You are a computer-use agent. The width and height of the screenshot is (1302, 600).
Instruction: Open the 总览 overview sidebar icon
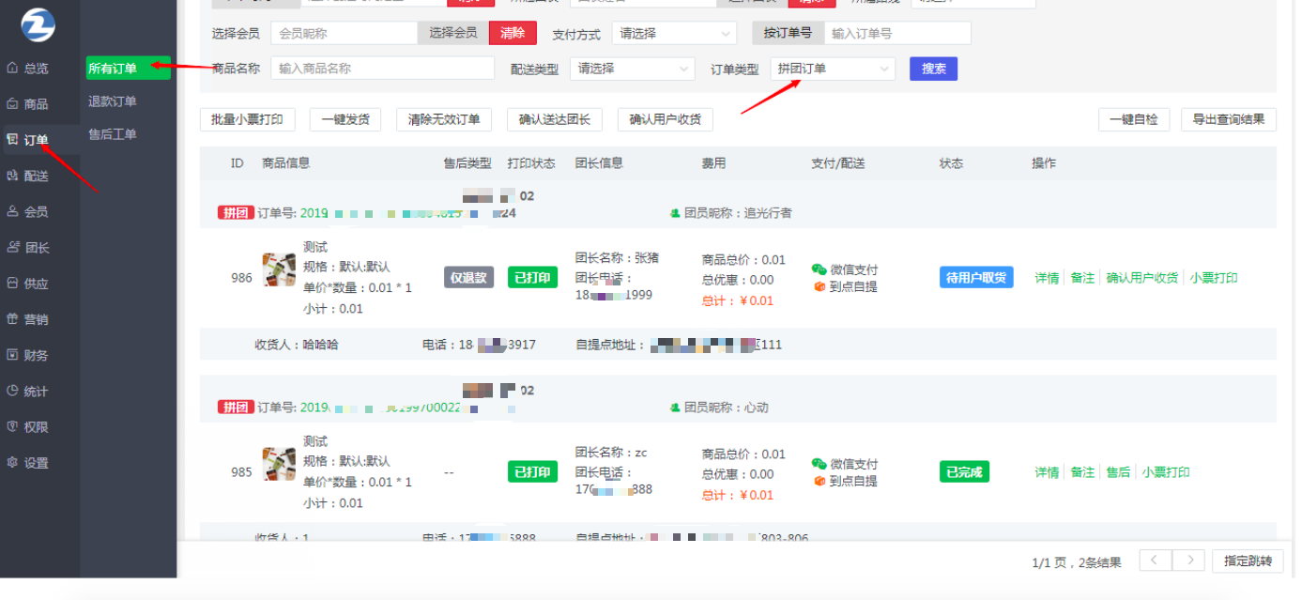coord(13,68)
